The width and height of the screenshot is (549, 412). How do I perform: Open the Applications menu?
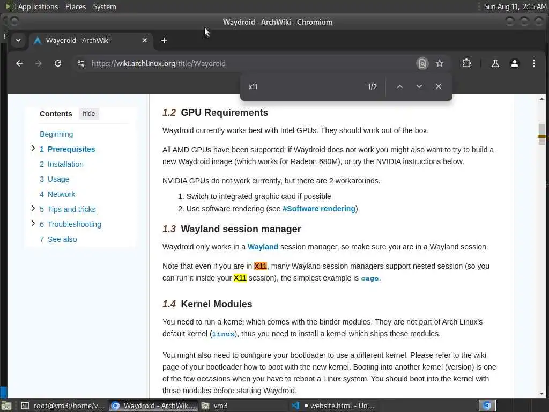tap(38, 6)
